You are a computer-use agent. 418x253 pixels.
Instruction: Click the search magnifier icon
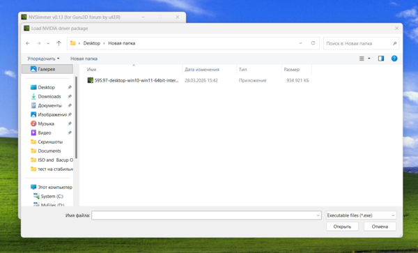coord(395,43)
